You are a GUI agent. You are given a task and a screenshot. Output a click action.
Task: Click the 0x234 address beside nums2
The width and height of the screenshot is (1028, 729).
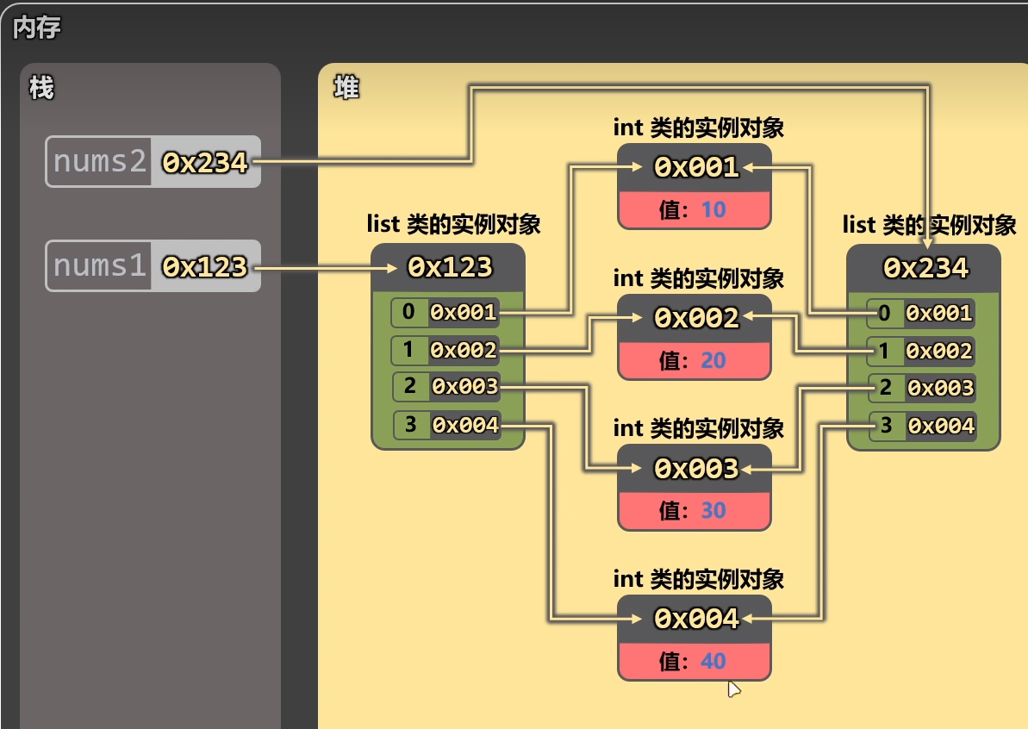205,163
